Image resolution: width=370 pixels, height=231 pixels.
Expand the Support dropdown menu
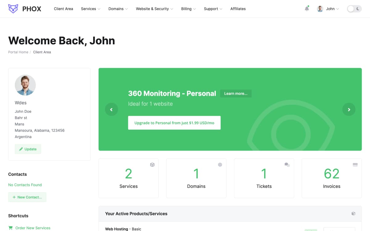click(213, 9)
